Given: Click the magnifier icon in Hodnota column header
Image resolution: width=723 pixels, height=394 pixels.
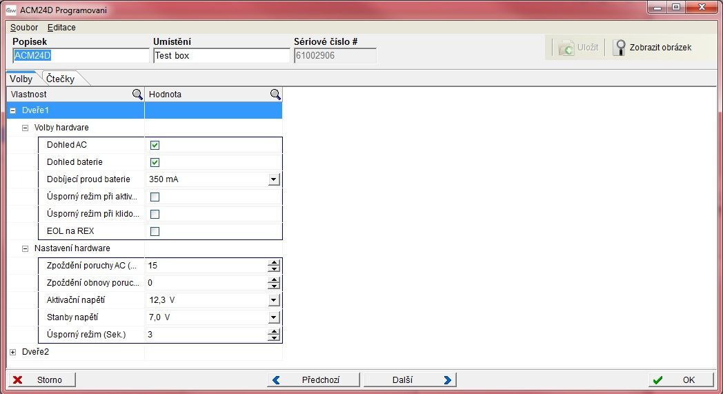Looking at the screenshot, I should tap(275, 95).
